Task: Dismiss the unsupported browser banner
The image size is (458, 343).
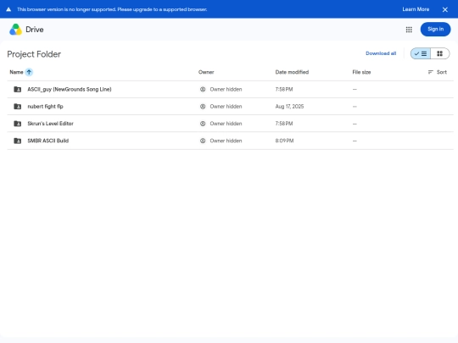Action: coord(445,9)
